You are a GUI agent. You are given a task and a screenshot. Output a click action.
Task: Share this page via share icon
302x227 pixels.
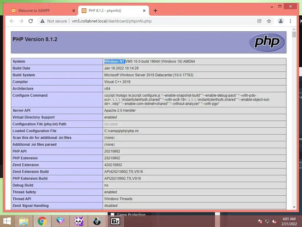(x=260, y=21)
